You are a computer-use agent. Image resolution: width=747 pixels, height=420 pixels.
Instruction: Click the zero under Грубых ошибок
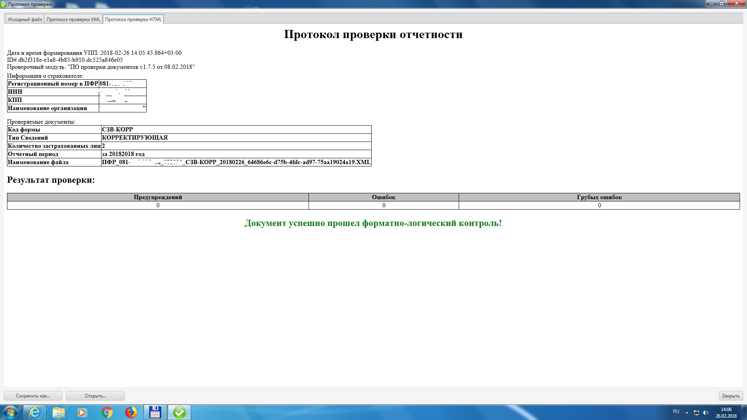click(x=599, y=205)
